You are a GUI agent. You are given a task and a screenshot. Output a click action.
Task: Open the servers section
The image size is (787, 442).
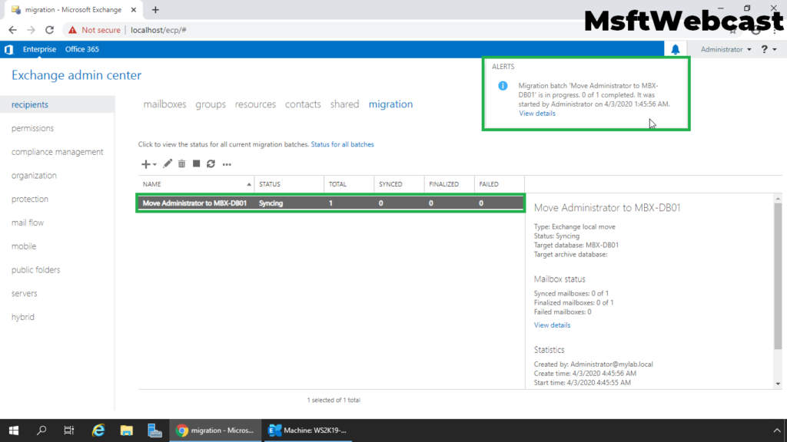pyautogui.click(x=24, y=293)
